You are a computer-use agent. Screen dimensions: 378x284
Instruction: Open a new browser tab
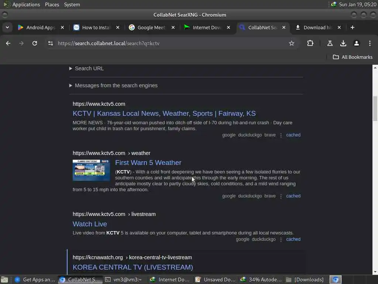(352, 27)
